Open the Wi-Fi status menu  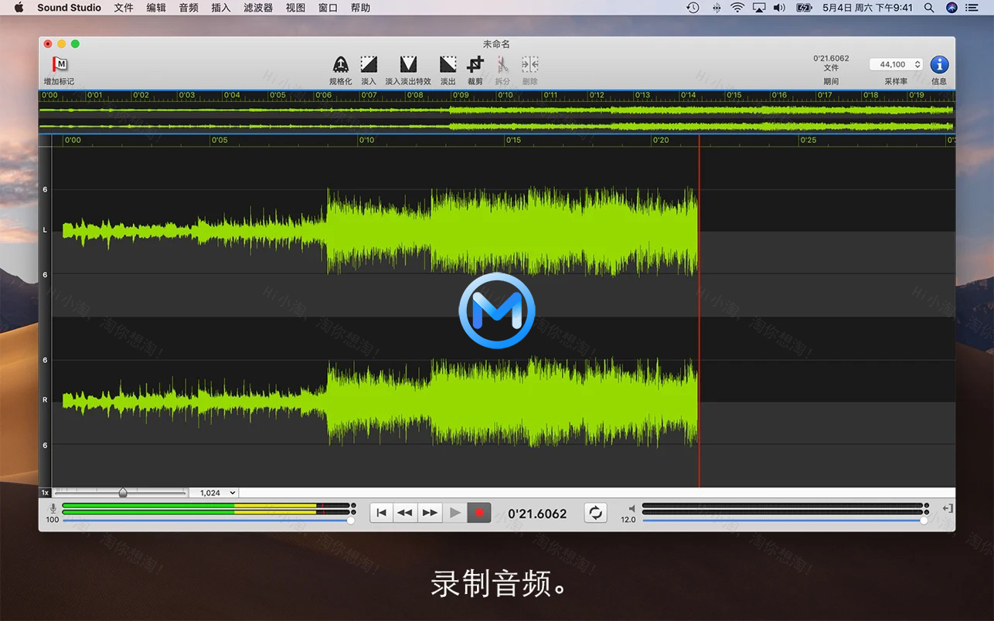pos(738,7)
